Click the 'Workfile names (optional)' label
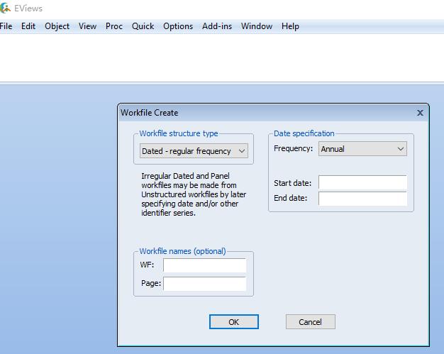The width and height of the screenshot is (444, 354). (183, 251)
